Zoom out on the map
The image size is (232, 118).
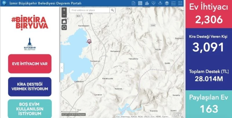pyautogui.click(x=64, y=15)
